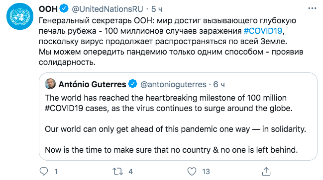
Task: Retweet using the arrows icon
Action: [x=117, y=172]
